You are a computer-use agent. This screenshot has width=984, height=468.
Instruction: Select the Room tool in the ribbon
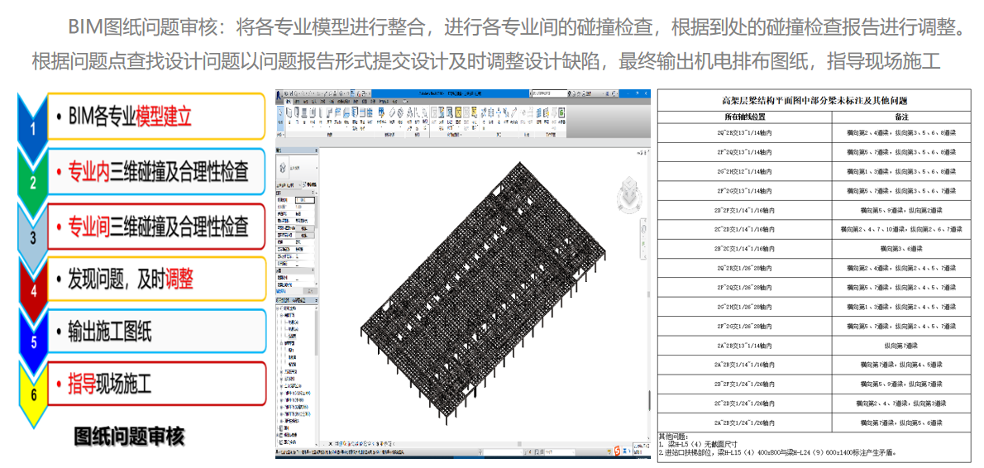[x=433, y=117]
